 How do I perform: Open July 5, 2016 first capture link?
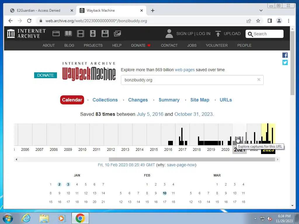(x=150, y=114)
